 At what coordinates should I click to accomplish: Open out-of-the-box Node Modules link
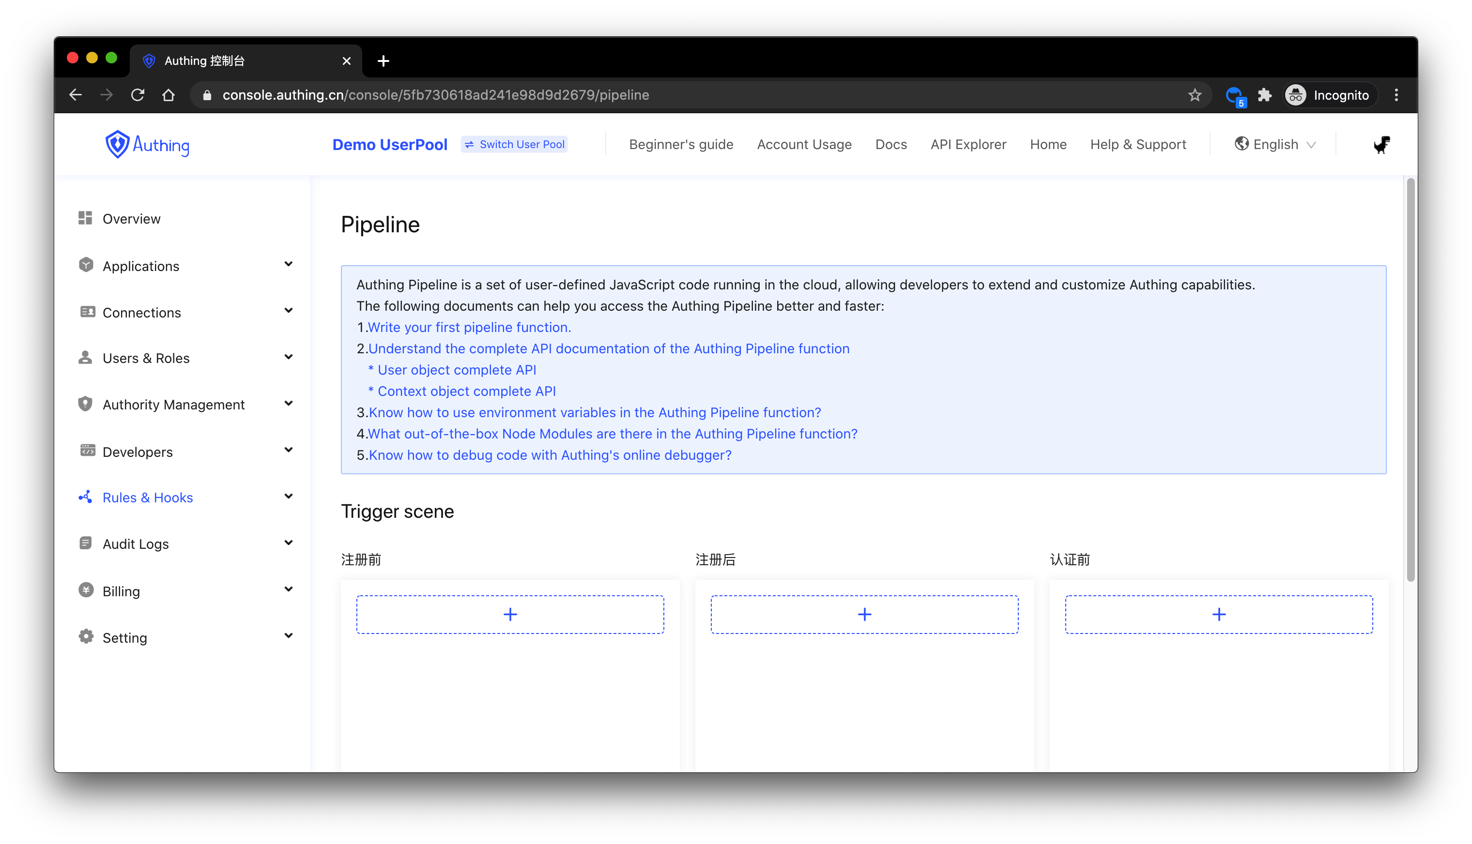(613, 434)
